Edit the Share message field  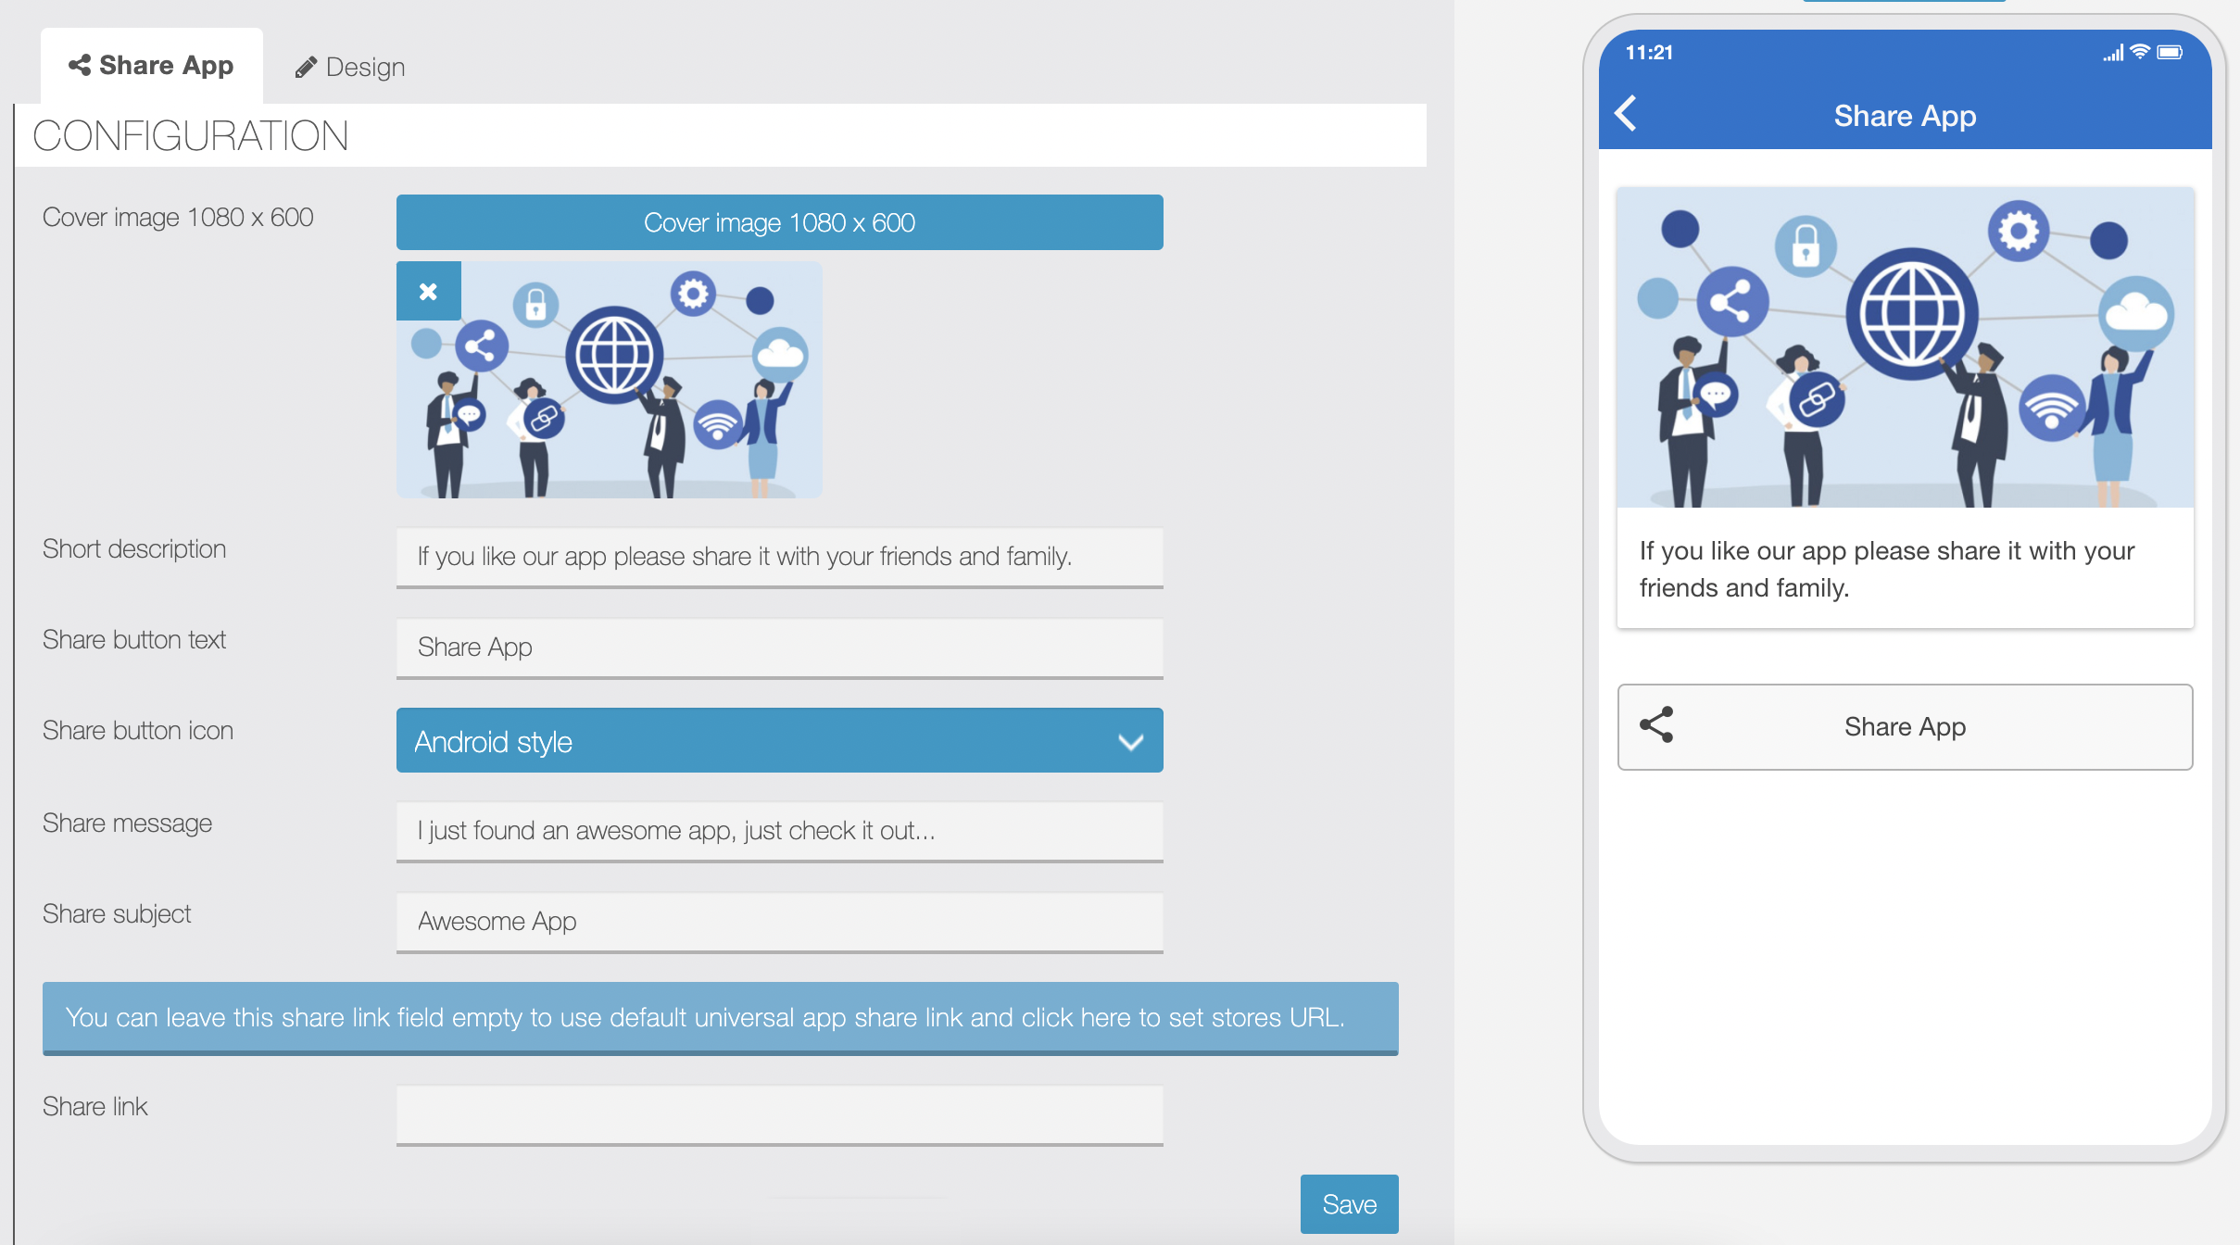(x=779, y=831)
